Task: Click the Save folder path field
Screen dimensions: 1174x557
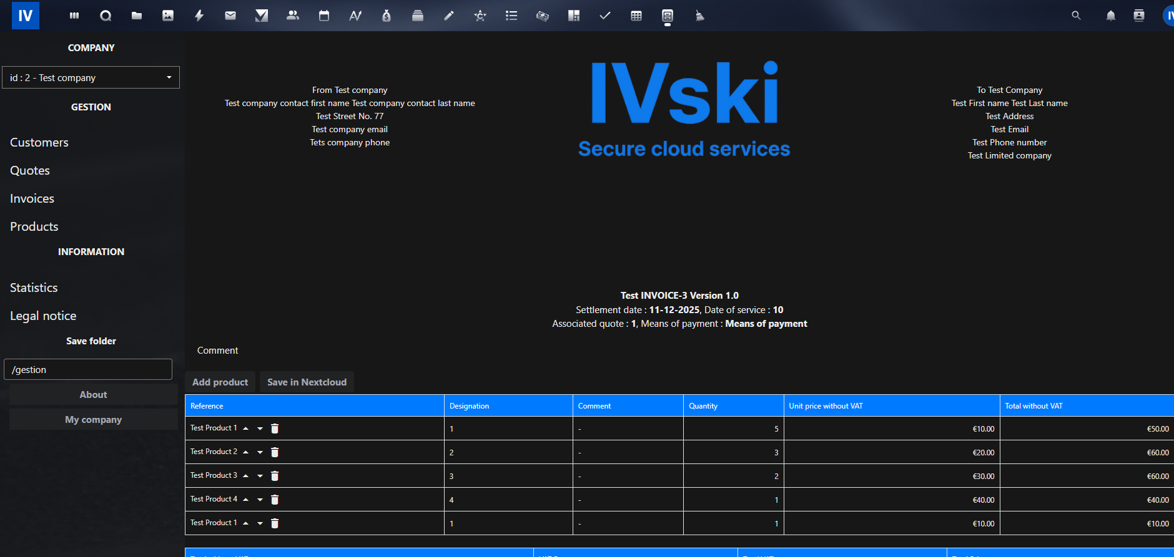Action: (x=88, y=369)
